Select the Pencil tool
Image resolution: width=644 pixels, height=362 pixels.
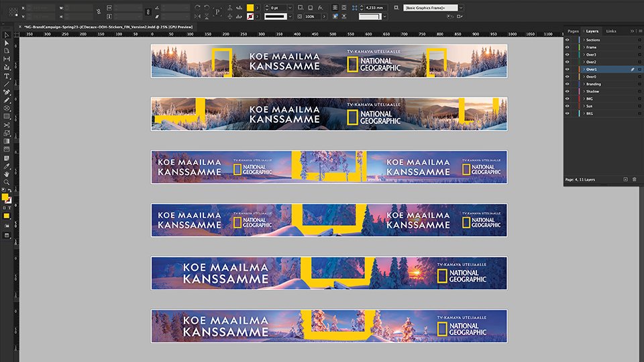[x=7, y=100]
